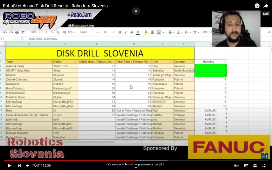
Task: Share the video with arrow icon
Action: pos(266,6)
